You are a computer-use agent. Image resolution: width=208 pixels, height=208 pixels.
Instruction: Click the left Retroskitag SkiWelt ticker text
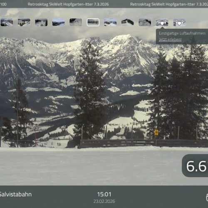(x=68, y=4)
